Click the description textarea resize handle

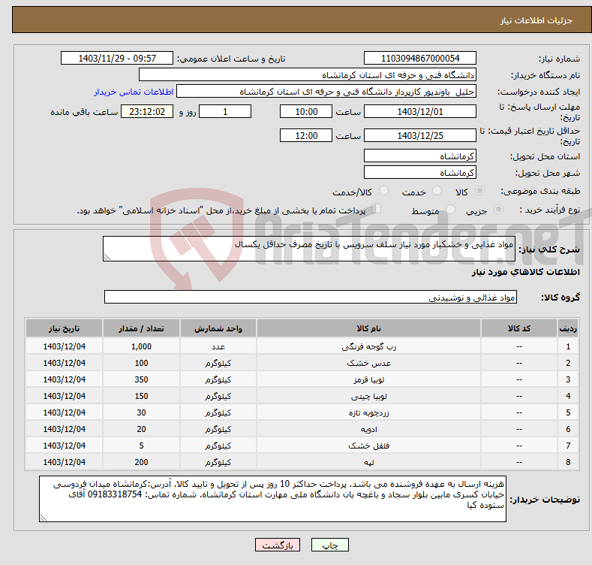click(107, 257)
